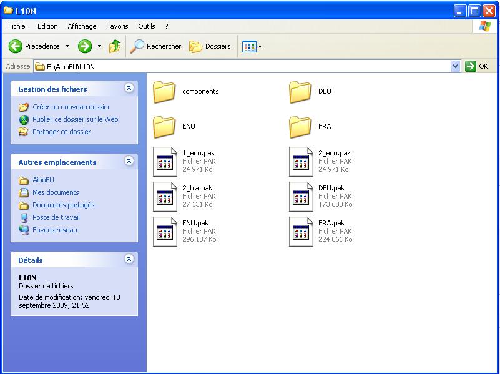Open the Rechercher search magnifier
Screen dimensions: 500x374
pos(137,47)
